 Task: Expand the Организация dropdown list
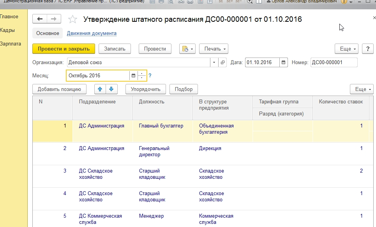tap(215, 62)
